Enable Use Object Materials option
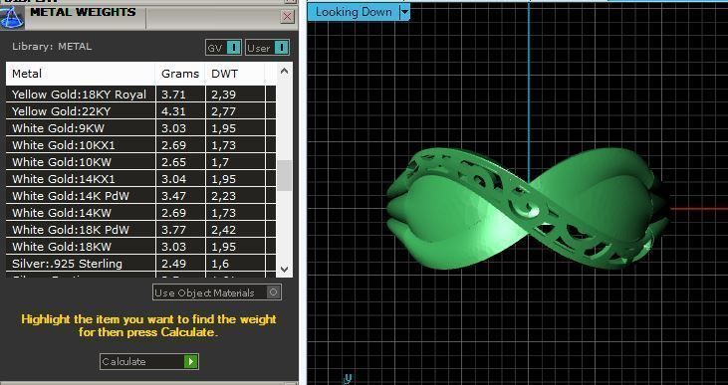The height and width of the screenshot is (385, 728). pyautogui.click(x=217, y=292)
